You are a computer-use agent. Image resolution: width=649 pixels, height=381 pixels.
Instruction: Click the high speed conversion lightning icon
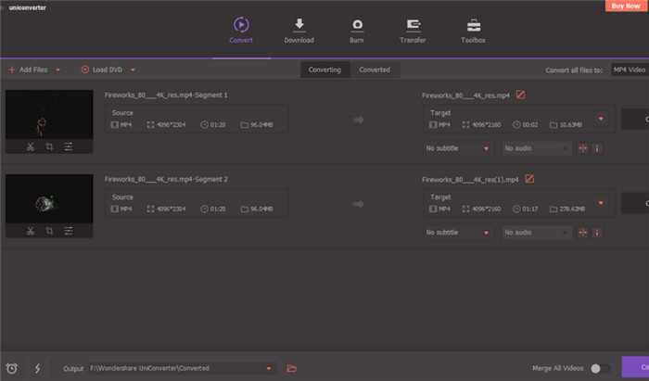37,368
